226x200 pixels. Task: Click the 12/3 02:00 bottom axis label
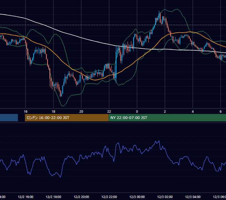(x=165, y=197)
